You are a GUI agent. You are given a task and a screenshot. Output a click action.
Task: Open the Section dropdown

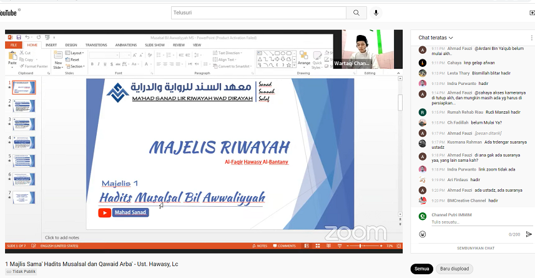point(75,66)
